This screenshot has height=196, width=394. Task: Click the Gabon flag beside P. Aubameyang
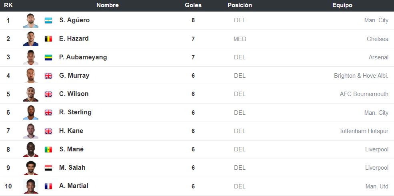[48, 57]
